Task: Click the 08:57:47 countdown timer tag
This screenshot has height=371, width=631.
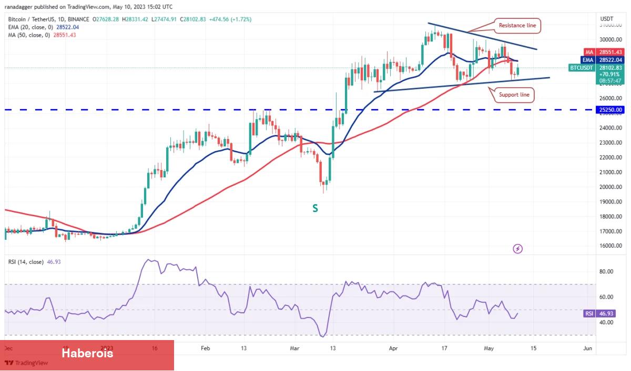Action: (610, 81)
